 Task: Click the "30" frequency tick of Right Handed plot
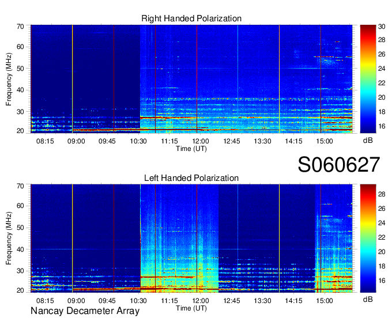[20, 112]
